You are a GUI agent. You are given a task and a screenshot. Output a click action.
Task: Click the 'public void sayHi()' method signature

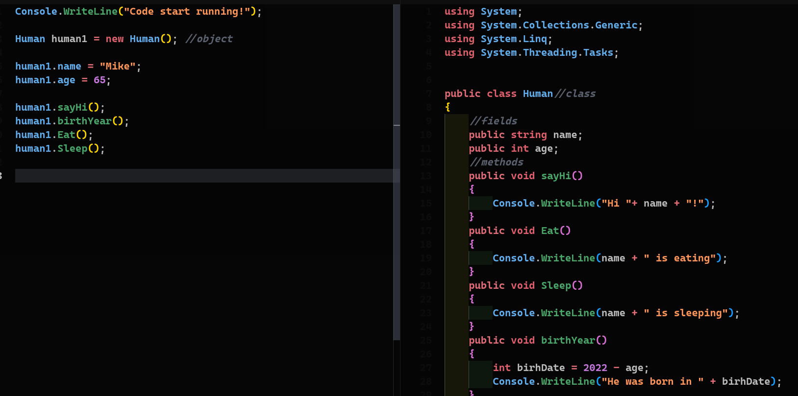point(526,176)
